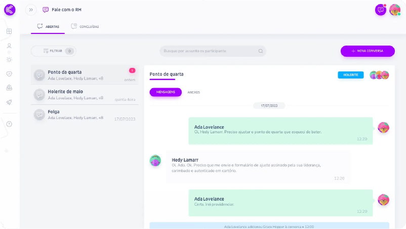Select the Anexos tab
This screenshot has height=229, width=406.
(x=193, y=92)
